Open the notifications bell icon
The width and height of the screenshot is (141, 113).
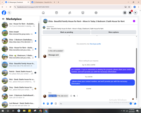tap(130, 13)
